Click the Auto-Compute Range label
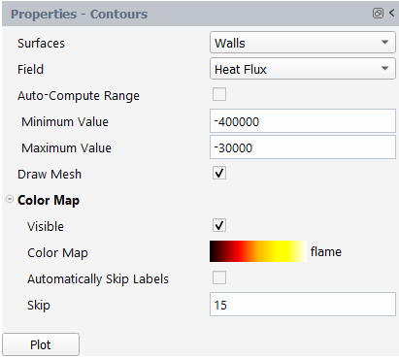This screenshot has height=358, width=399. click(79, 96)
